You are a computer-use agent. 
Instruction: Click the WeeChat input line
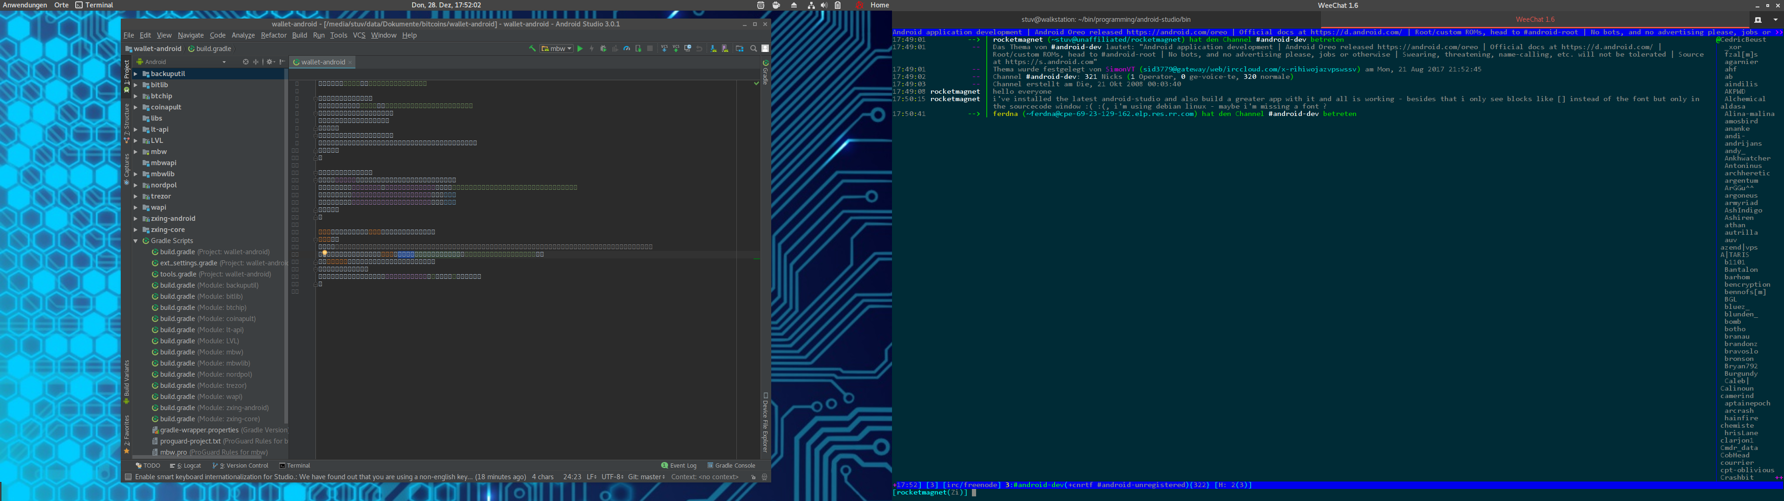point(1338,493)
